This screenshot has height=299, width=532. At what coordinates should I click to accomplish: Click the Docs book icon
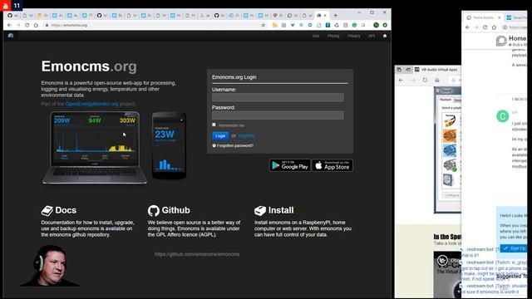tap(47, 210)
